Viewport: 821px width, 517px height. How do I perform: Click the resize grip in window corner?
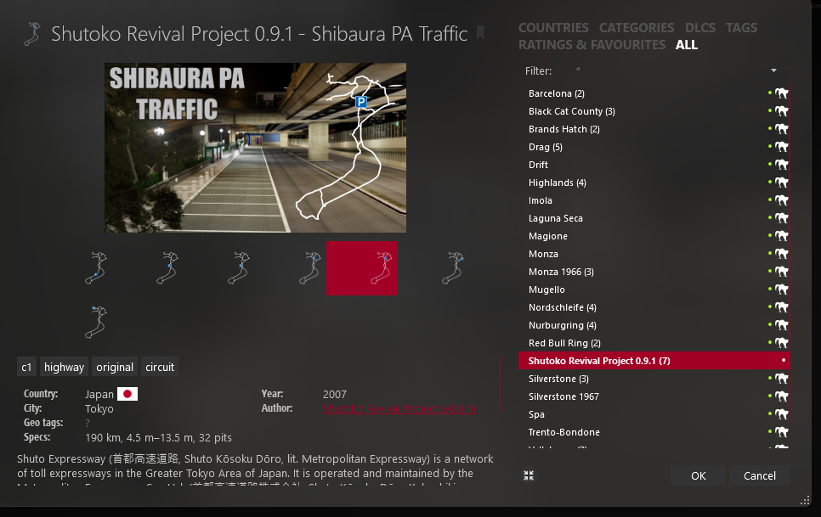(x=805, y=500)
